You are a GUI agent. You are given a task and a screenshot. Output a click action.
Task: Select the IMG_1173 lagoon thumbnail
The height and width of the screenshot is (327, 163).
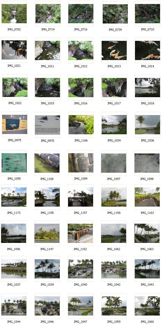14,197
